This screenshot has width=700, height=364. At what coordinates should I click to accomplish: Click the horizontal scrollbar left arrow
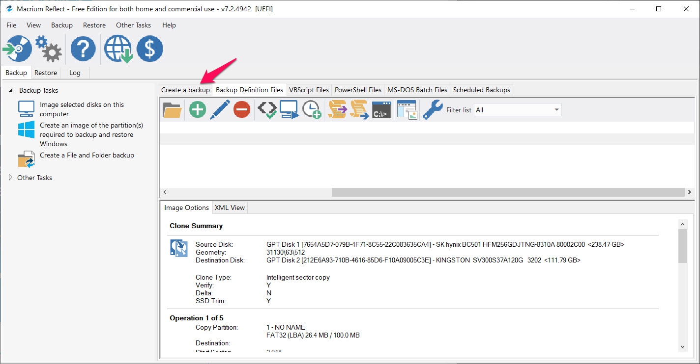click(165, 192)
